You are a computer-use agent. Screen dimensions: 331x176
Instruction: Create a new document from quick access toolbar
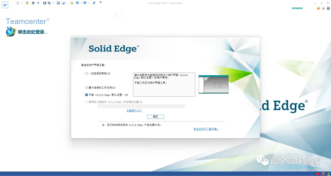tap(18, 3)
